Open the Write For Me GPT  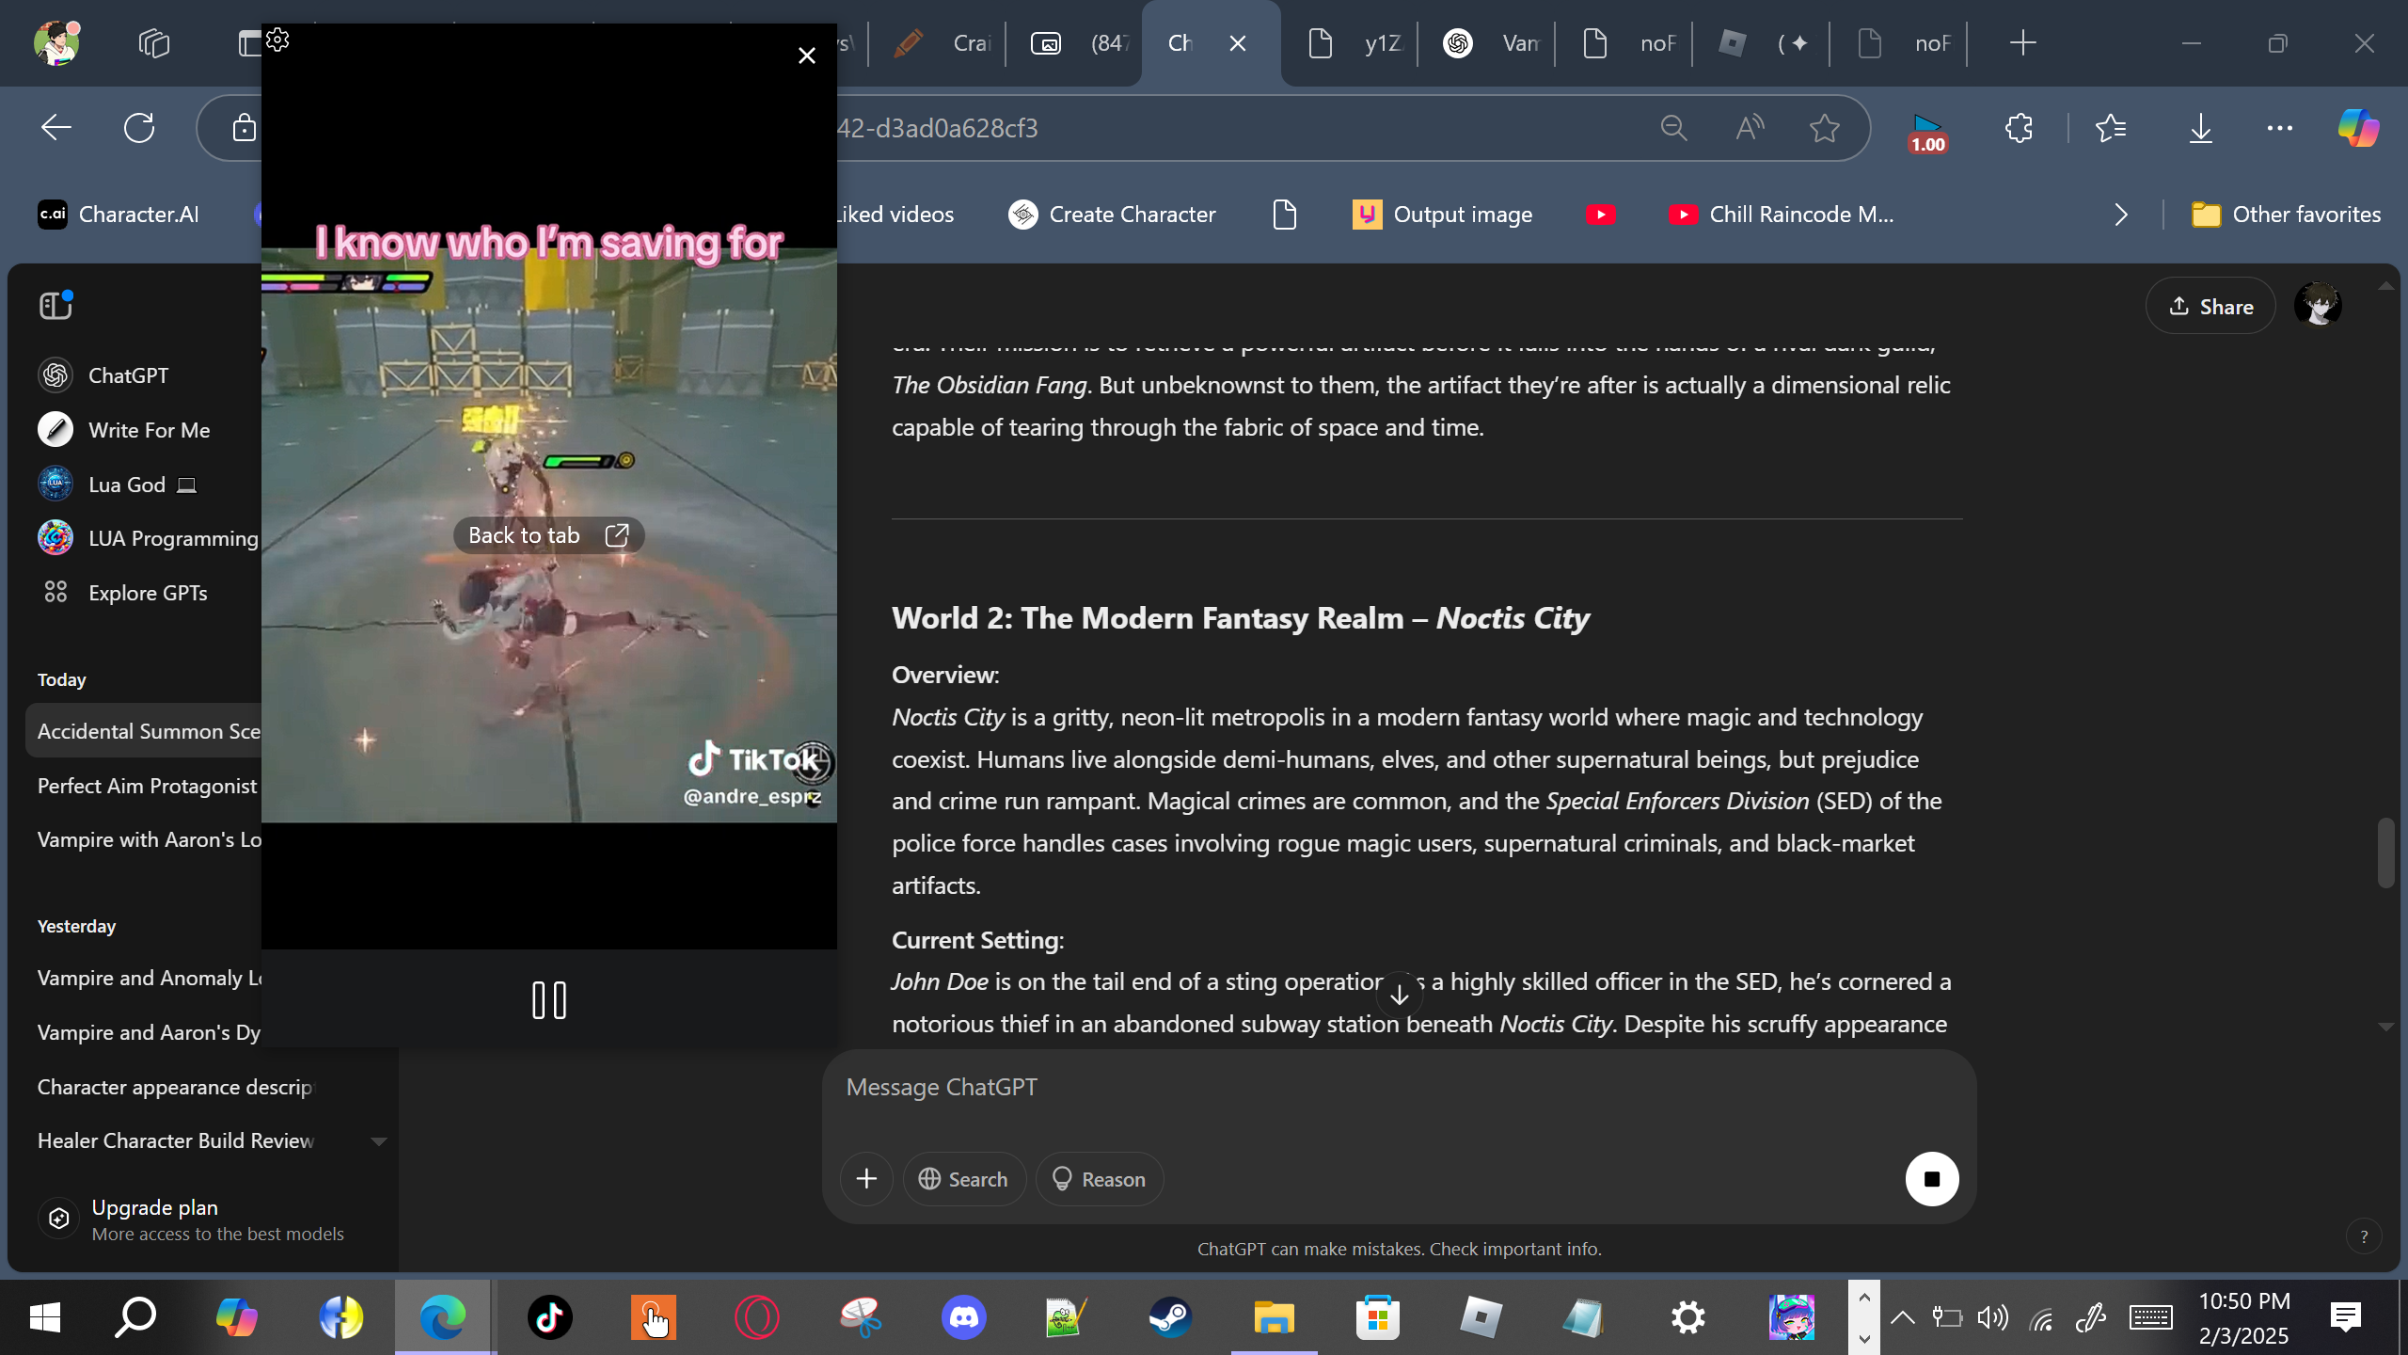[124, 430]
